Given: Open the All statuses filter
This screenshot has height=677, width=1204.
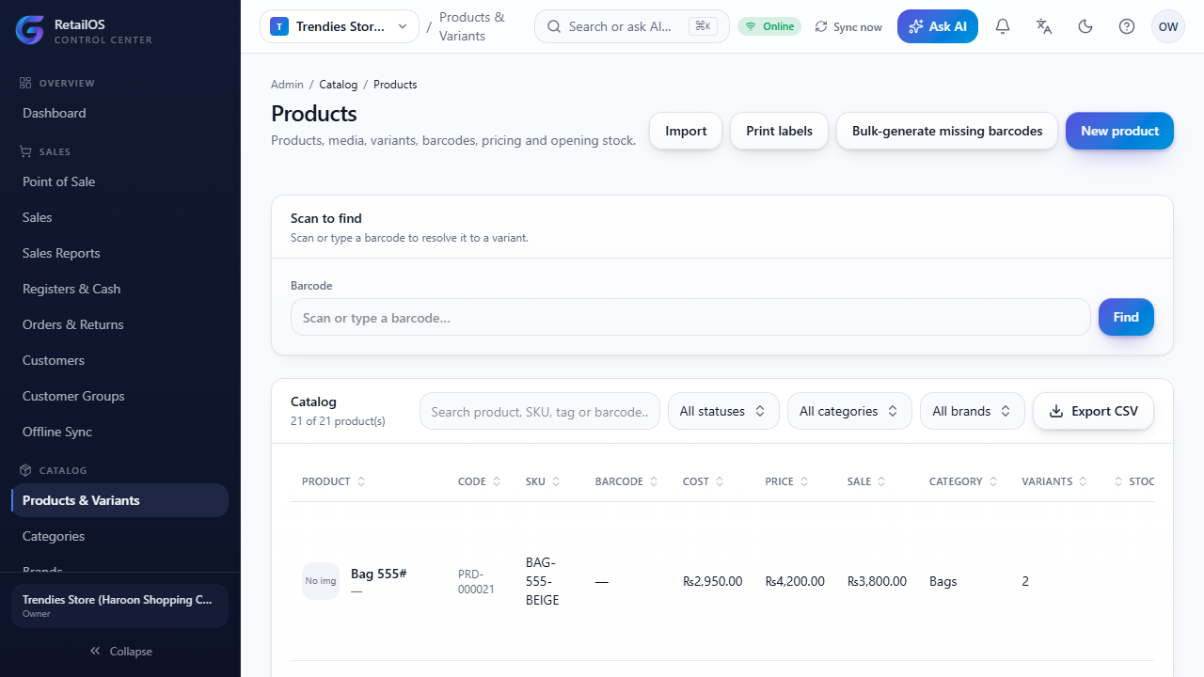Looking at the screenshot, I should pos(723,411).
